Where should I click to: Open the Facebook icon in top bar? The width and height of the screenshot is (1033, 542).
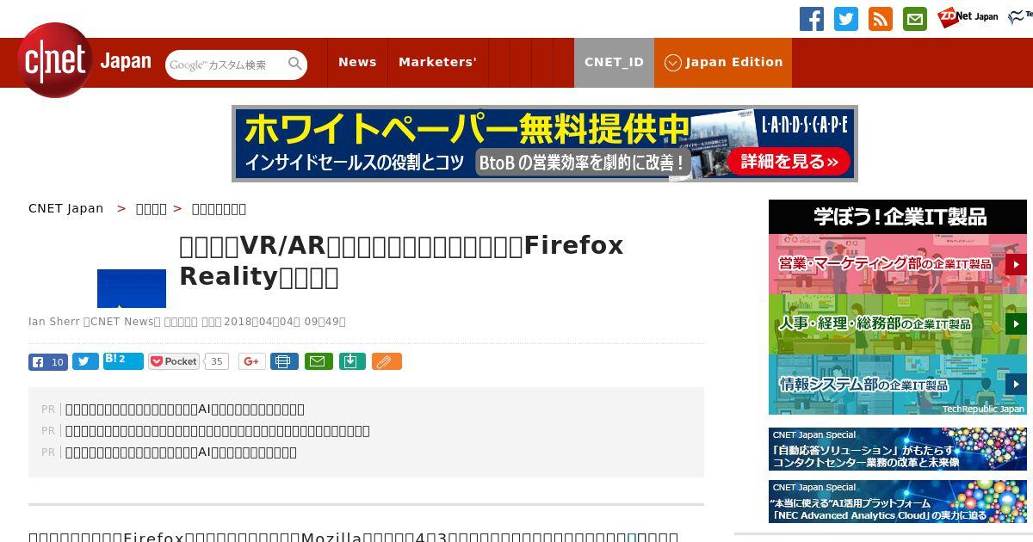coord(811,19)
